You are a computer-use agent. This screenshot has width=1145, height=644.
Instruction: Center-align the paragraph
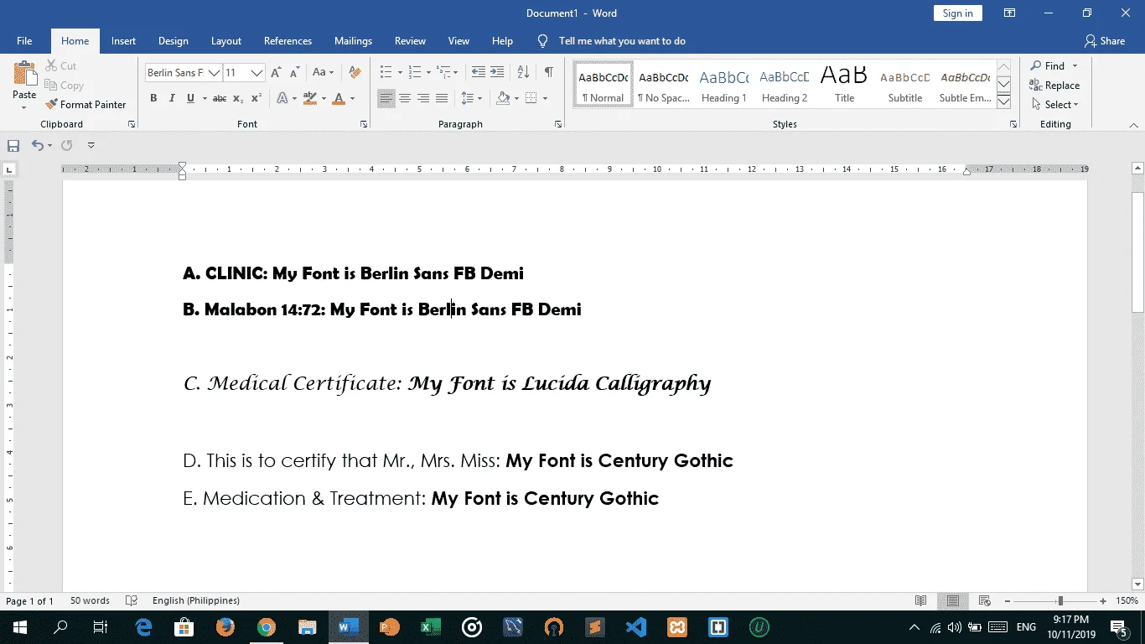[x=405, y=99]
